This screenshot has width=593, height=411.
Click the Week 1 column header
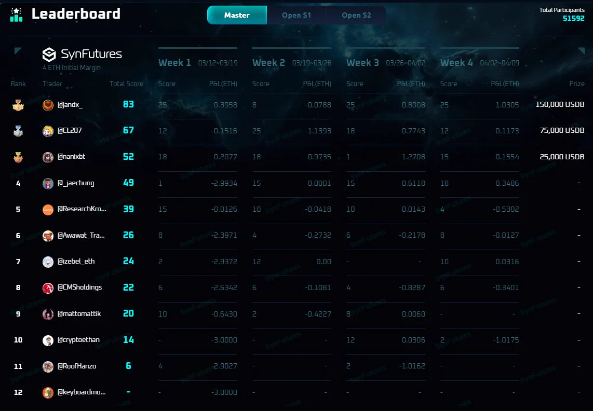pyautogui.click(x=174, y=63)
